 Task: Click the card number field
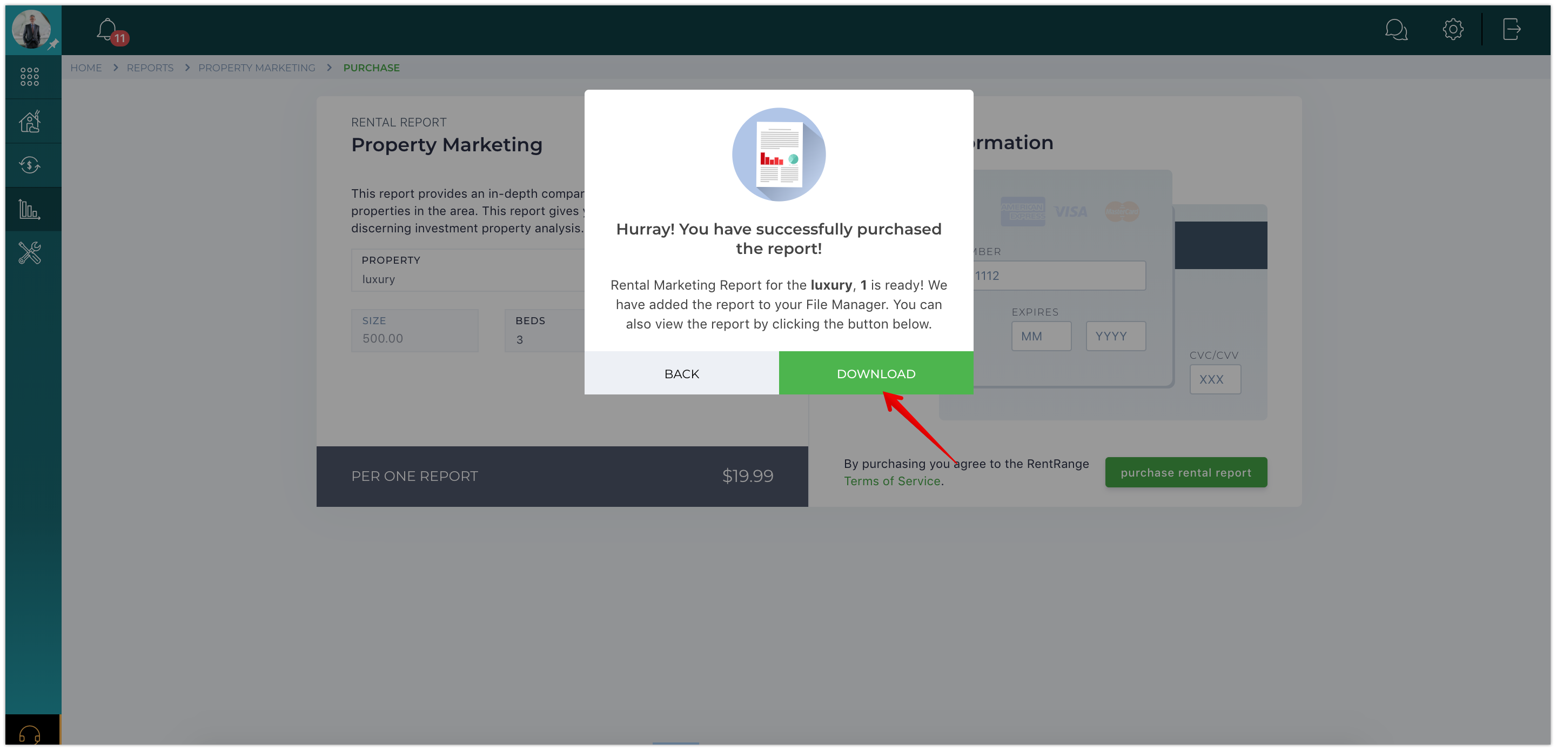pos(1059,276)
